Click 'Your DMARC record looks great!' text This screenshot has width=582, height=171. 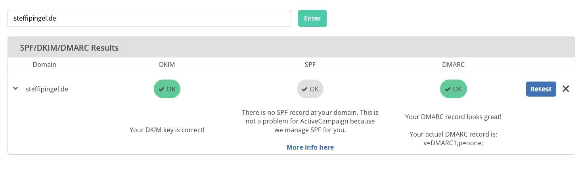(453, 117)
